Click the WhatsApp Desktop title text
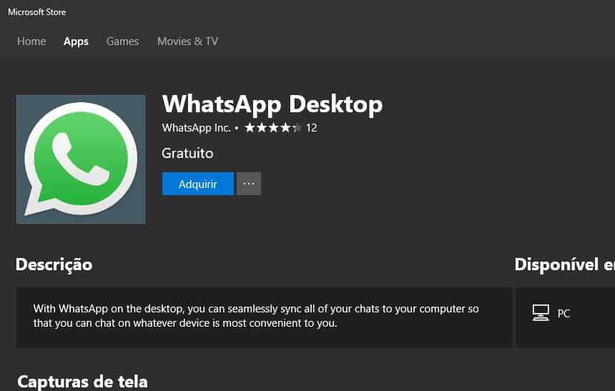The width and height of the screenshot is (615, 391). coord(272,104)
